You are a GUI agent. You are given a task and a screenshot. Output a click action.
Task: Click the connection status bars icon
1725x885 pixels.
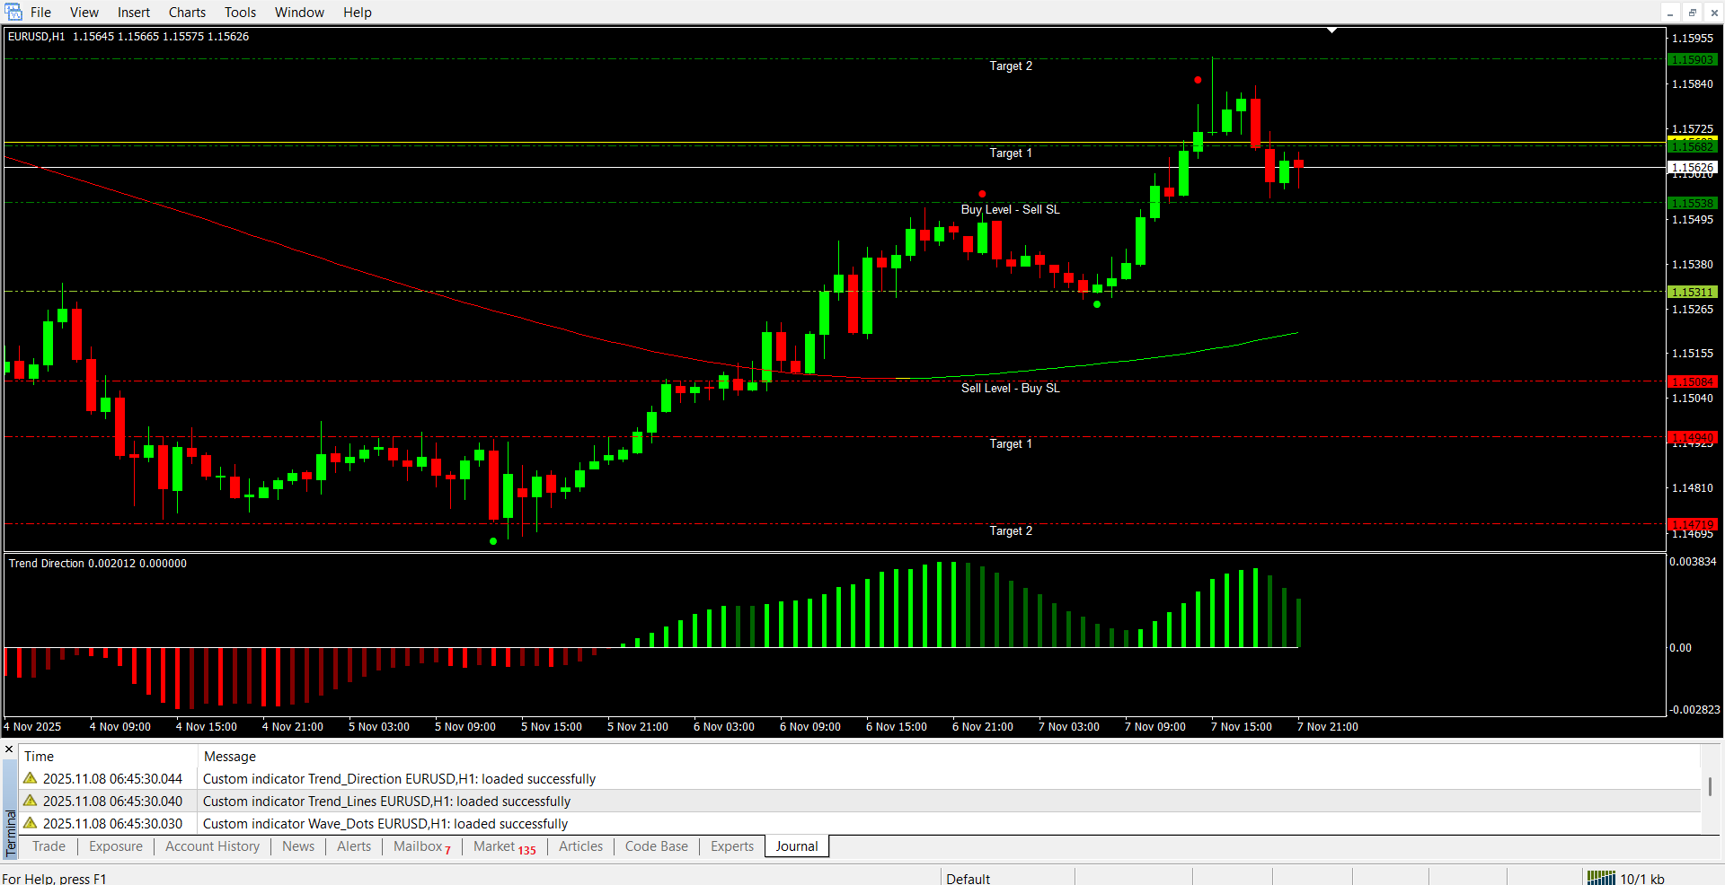(x=1601, y=878)
